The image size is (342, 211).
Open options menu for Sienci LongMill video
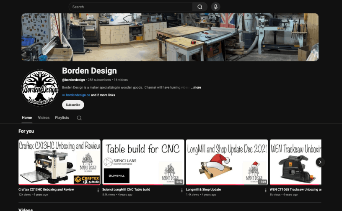(182, 191)
